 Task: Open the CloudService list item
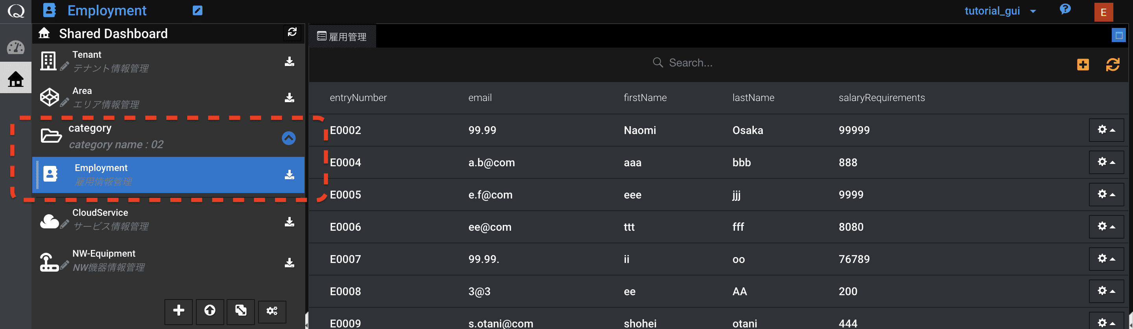coord(168,220)
